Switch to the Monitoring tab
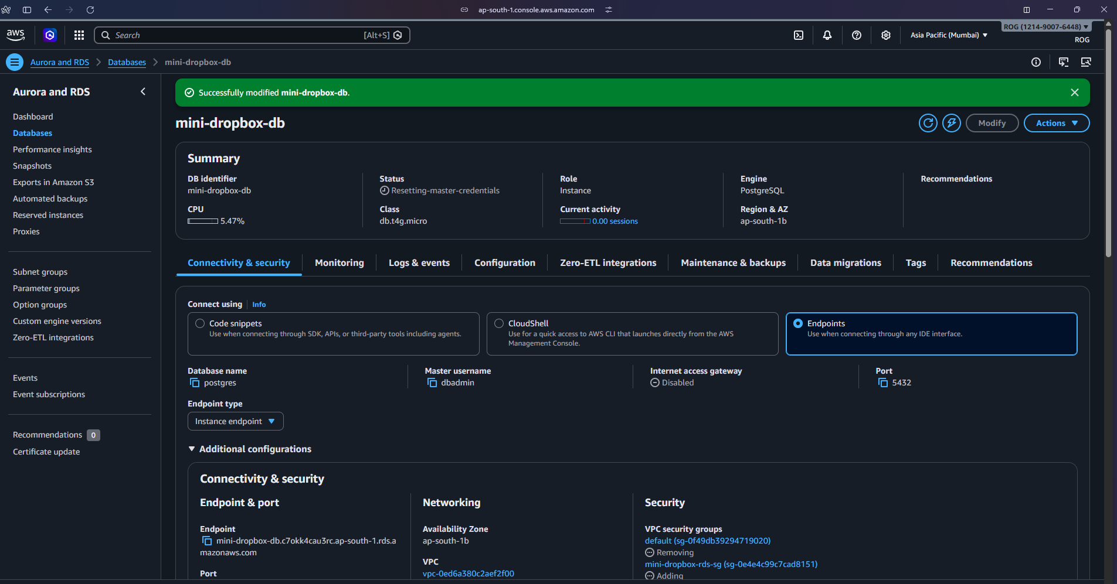Screen dimensions: 1117x584 pyautogui.click(x=339, y=263)
